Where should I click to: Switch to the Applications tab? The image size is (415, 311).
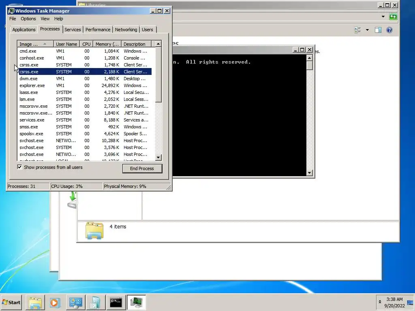(x=24, y=30)
